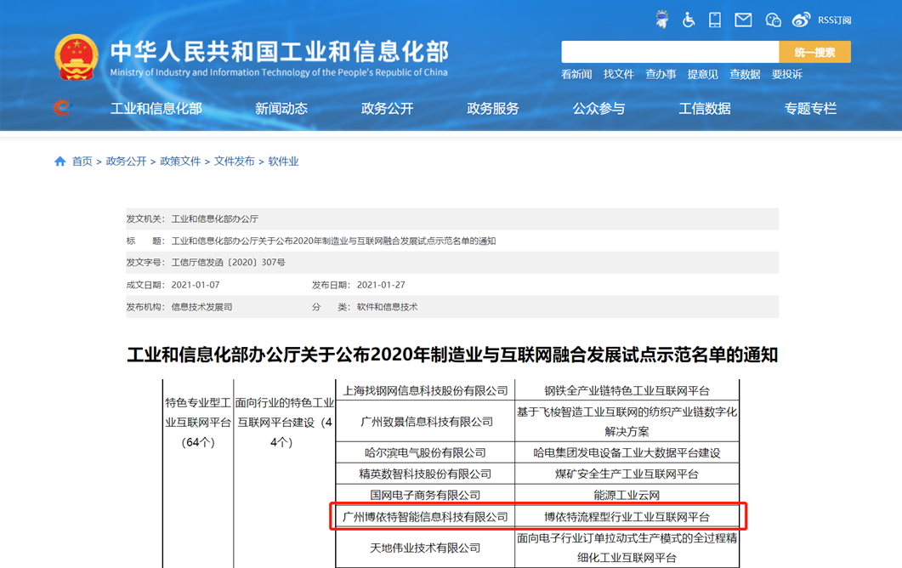Open the 提意见 quick link
902x568 pixels.
click(x=702, y=74)
